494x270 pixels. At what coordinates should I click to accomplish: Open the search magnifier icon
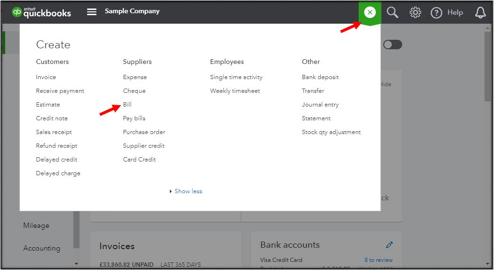392,12
